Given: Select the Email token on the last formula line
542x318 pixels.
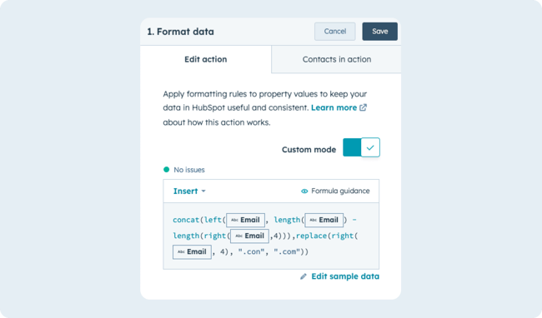Looking at the screenshot, I should [192, 251].
